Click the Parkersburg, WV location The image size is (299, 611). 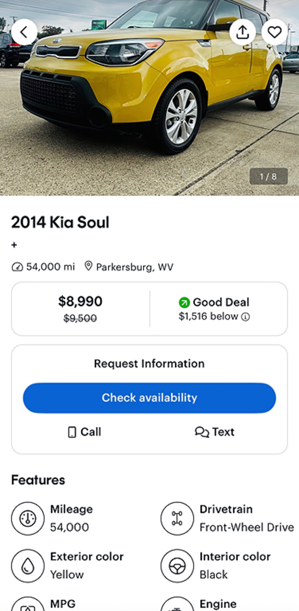pos(135,267)
